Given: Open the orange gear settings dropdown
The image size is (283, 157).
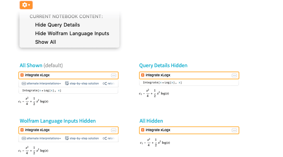Looking at the screenshot, I should 26,5.
